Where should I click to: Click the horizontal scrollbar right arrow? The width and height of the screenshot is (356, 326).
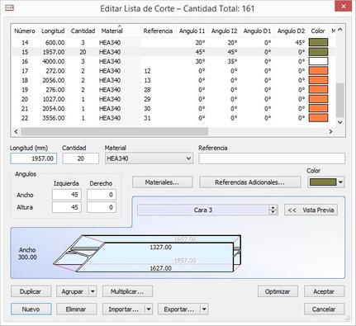tap(330, 131)
